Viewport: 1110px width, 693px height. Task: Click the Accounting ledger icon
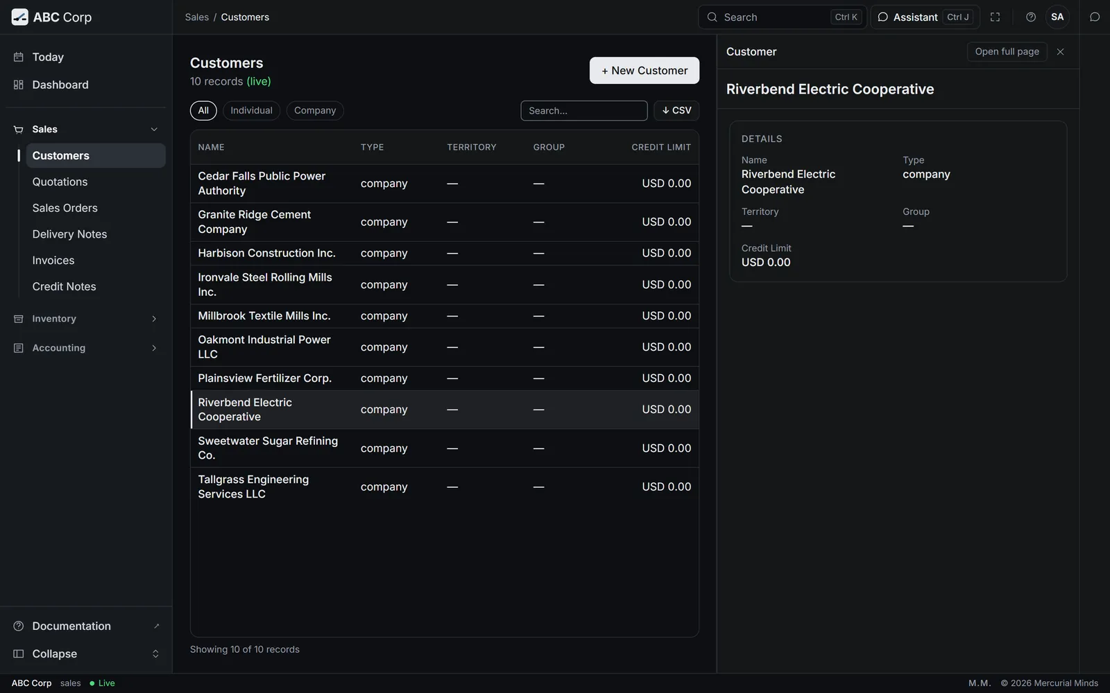pyautogui.click(x=19, y=348)
